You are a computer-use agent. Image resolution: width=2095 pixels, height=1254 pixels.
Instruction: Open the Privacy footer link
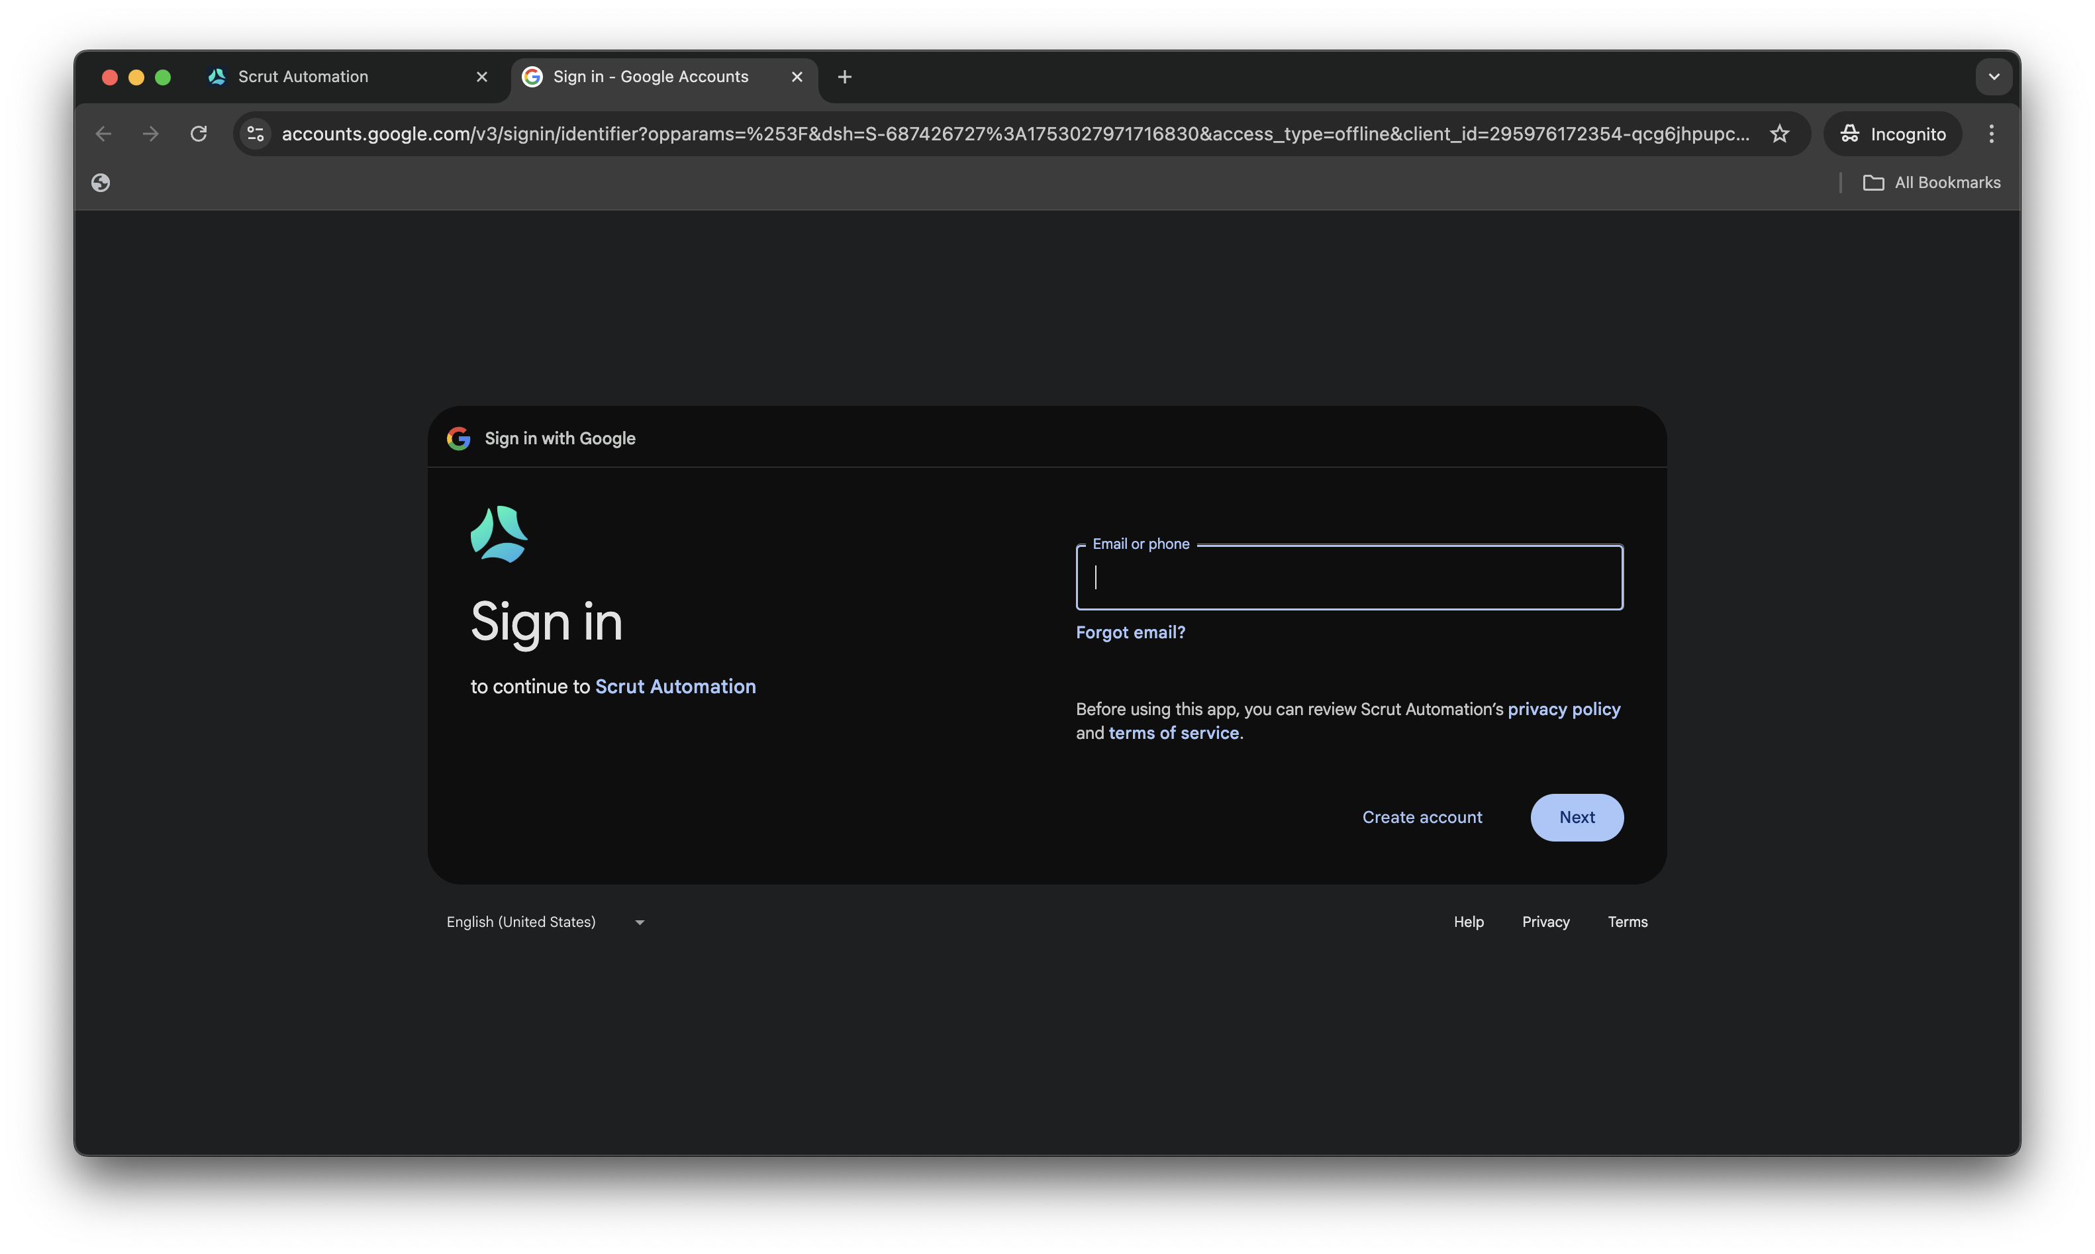[1545, 922]
